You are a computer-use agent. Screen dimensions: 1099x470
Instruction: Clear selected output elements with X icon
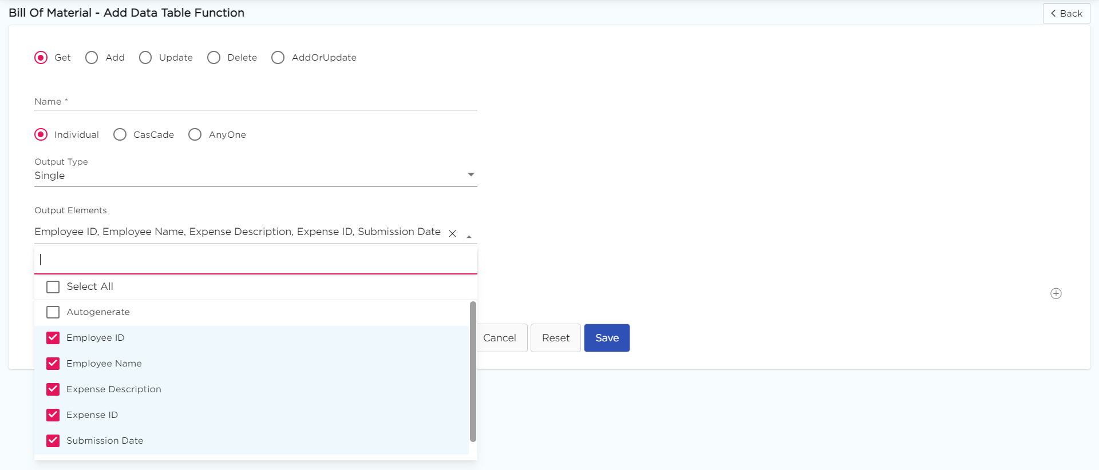tap(452, 233)
